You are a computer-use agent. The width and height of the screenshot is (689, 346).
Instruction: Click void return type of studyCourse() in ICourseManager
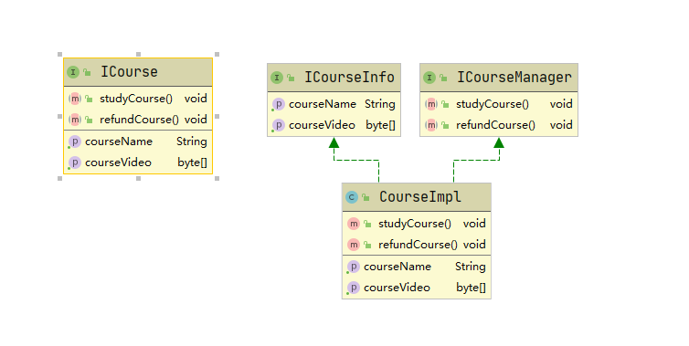click(561, 104)
